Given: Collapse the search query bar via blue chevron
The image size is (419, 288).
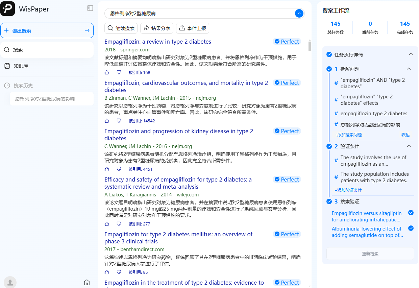Looking at the screenshot, I should point(299,14).
